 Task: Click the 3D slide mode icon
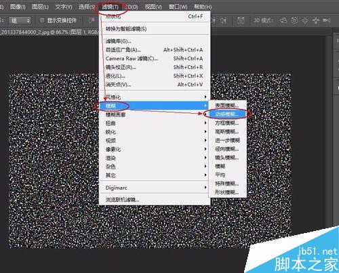click(x=316, y=20)
